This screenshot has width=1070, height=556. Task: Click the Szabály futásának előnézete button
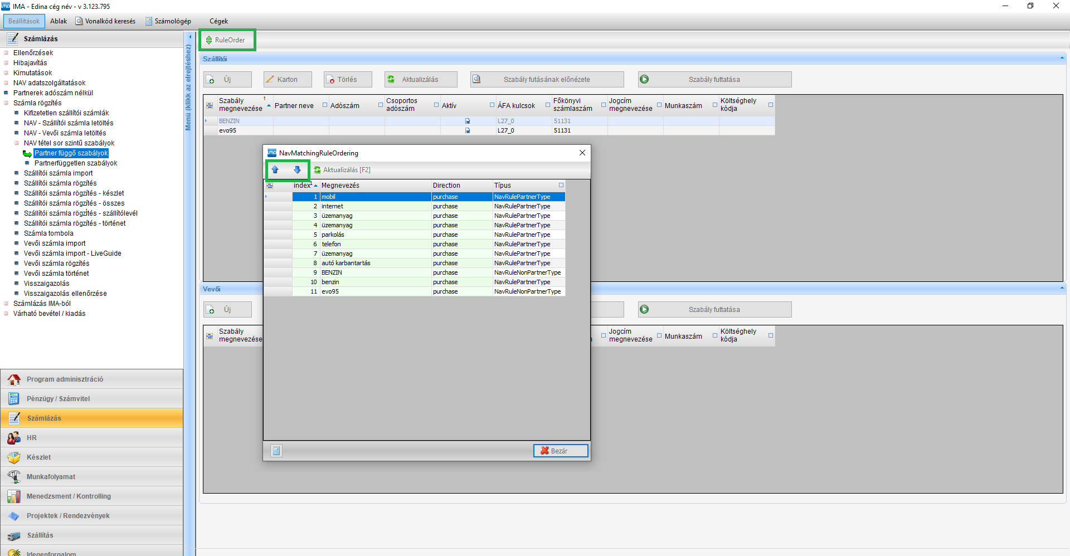[546, 80]
